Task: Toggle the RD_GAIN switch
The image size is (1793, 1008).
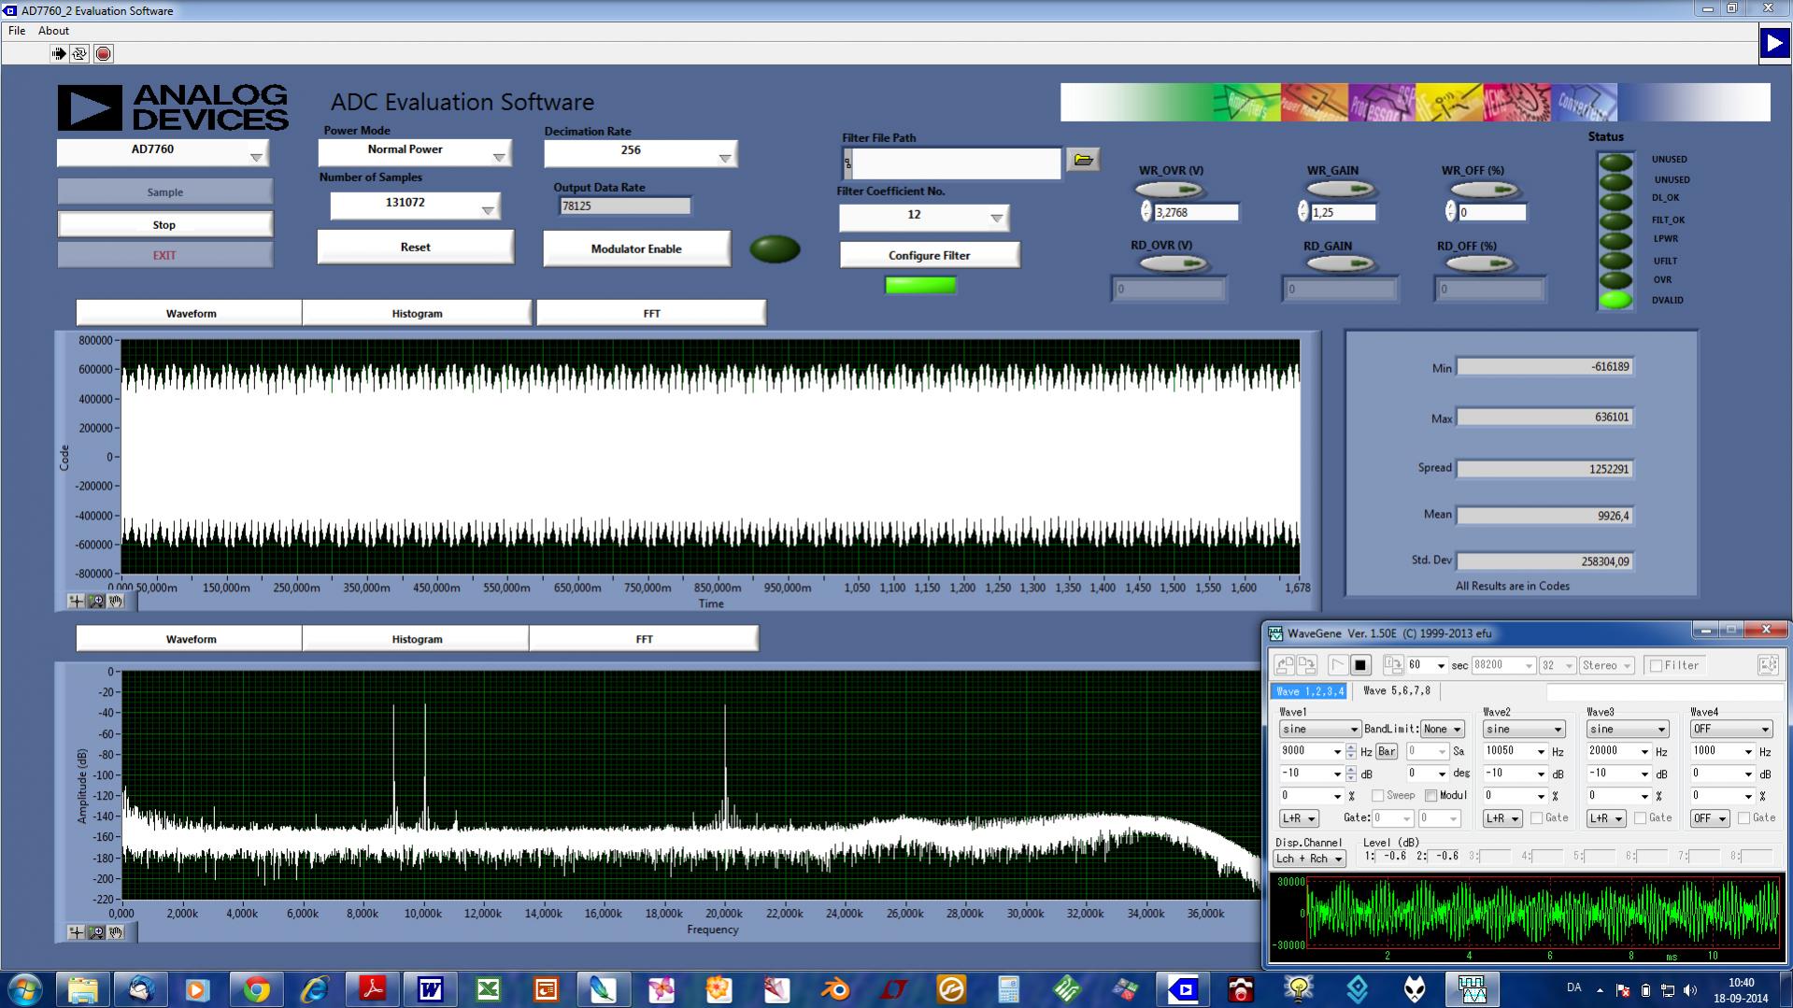Action: (x=1339, y=264)
